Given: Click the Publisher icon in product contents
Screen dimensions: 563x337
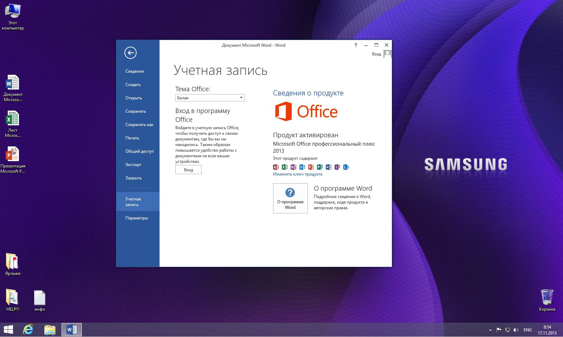Looking at the screenshot, I should [320, 167].
